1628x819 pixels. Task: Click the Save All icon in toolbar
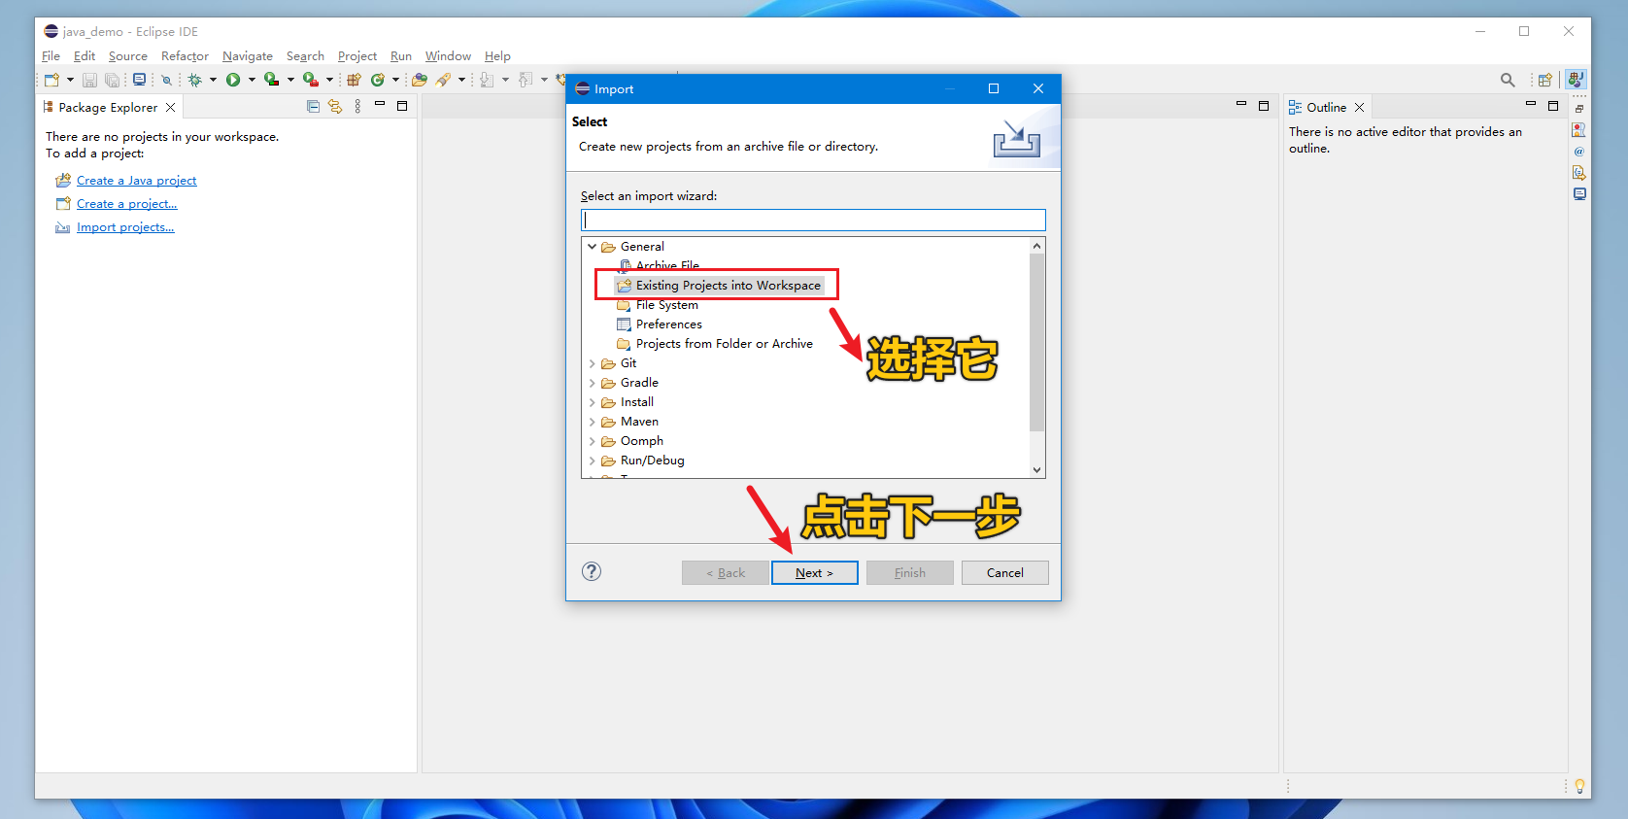pyautogui.click(x=113, y=80)
